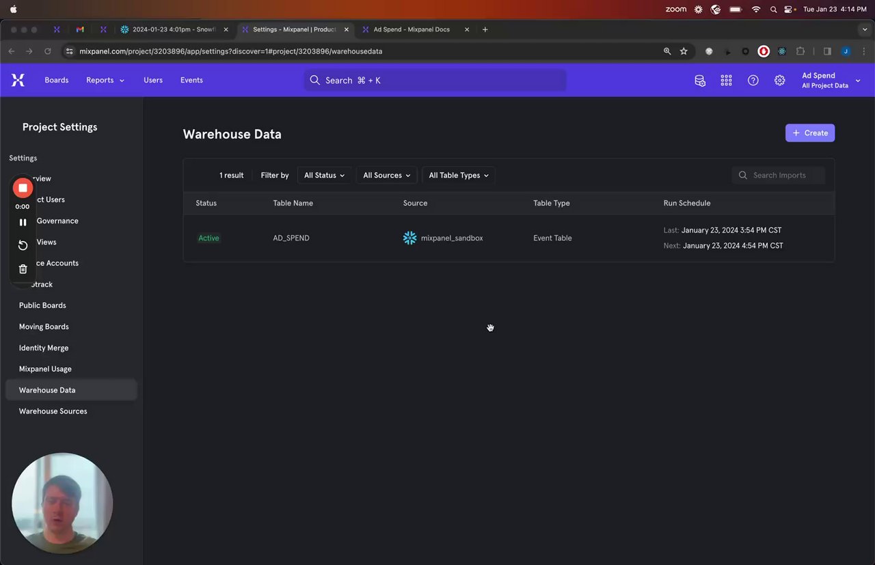The image size is (875, 565).
Task: Open the Chrome profile avatar J
Action: (x=846, y=51)
